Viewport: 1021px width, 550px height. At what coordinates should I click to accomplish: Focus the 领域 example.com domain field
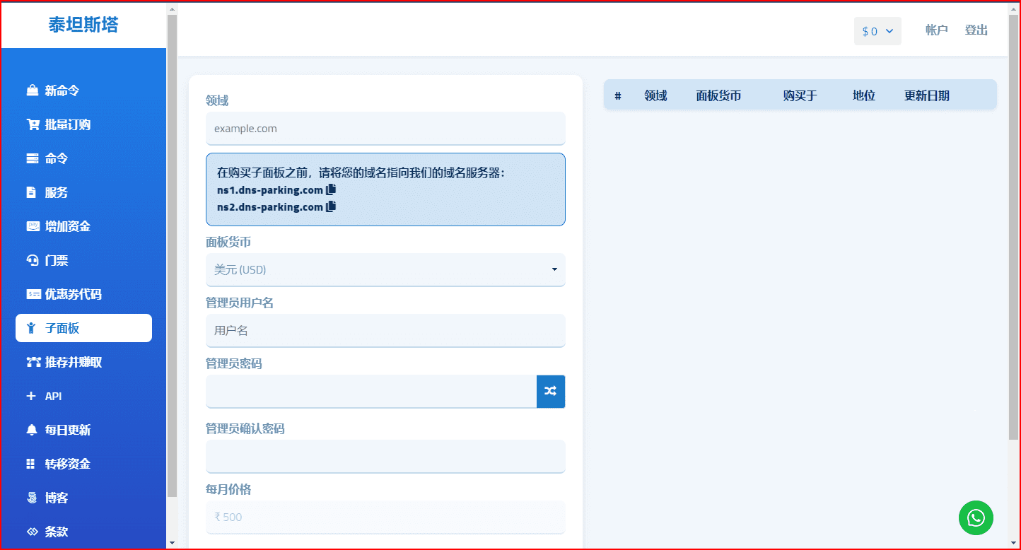pos(385,129)
